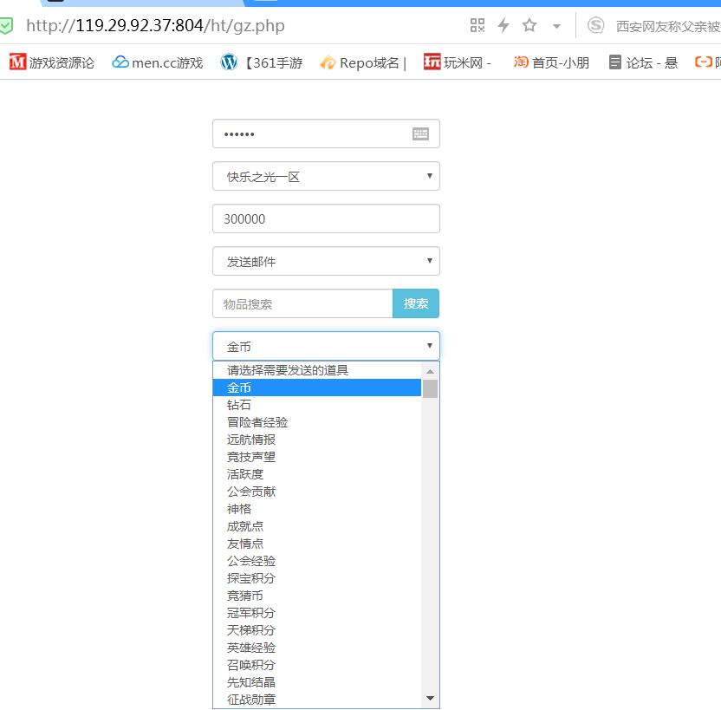Click the item list scrollbar down arrow
Image resolution: width=721 pixels, height=710 pixels.
pyautogui.click(x=430, y=698)
